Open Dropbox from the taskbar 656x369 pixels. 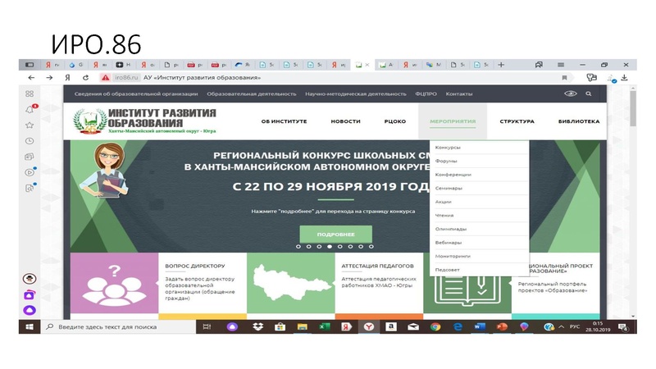(257, 326)
